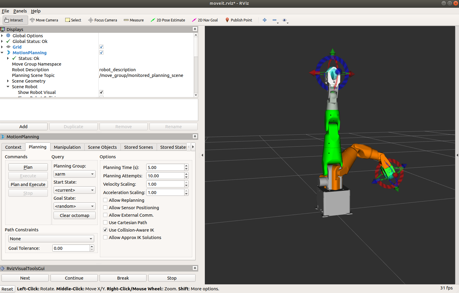Toggle the Grid display checkbox
This screenshot has height=293, width=459.
(101, 47)
